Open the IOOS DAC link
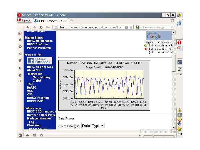This screenshot has width=200, height=150. tap(35, 101)
